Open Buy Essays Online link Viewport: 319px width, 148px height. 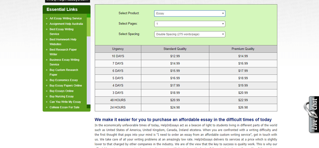click(x=61, y=91)
